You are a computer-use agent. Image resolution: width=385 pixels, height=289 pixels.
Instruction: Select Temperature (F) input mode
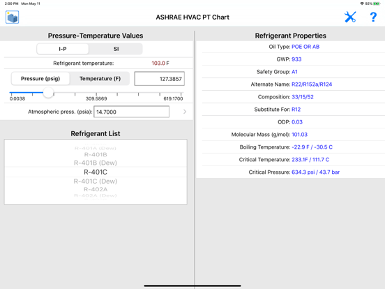100,79
